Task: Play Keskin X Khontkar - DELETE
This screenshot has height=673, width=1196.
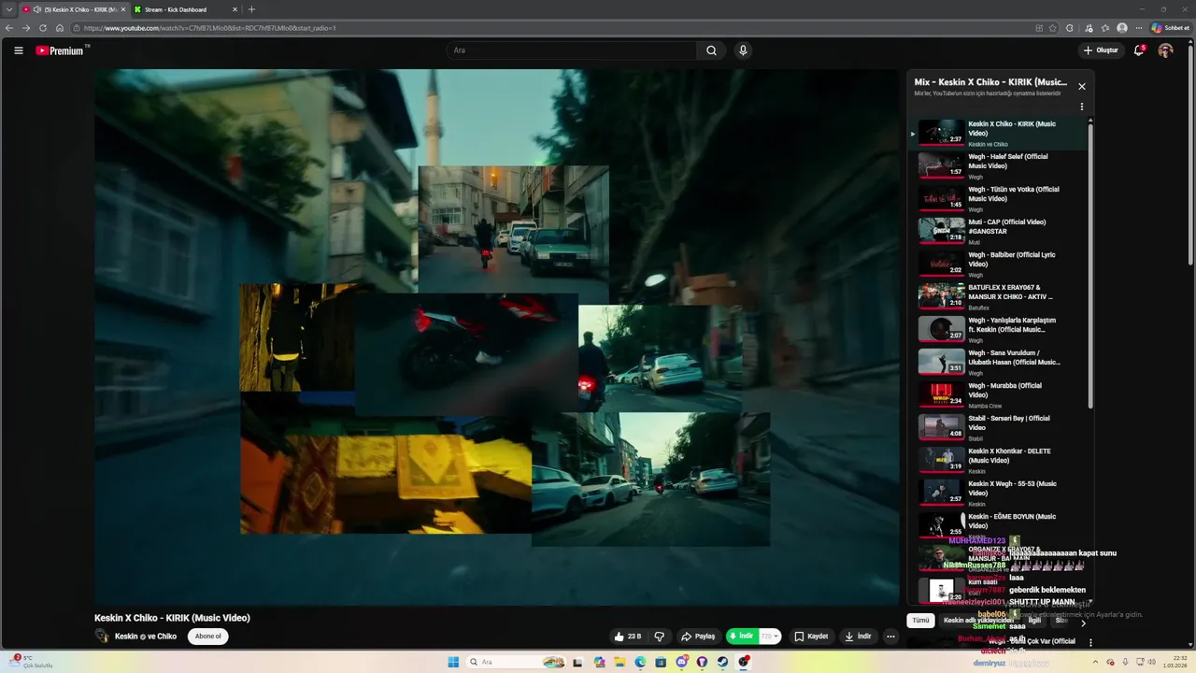Action: [998, 460]
